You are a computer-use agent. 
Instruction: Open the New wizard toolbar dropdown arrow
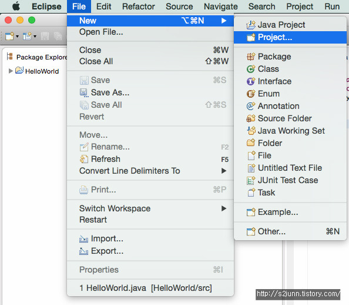[x=17, y=37]
